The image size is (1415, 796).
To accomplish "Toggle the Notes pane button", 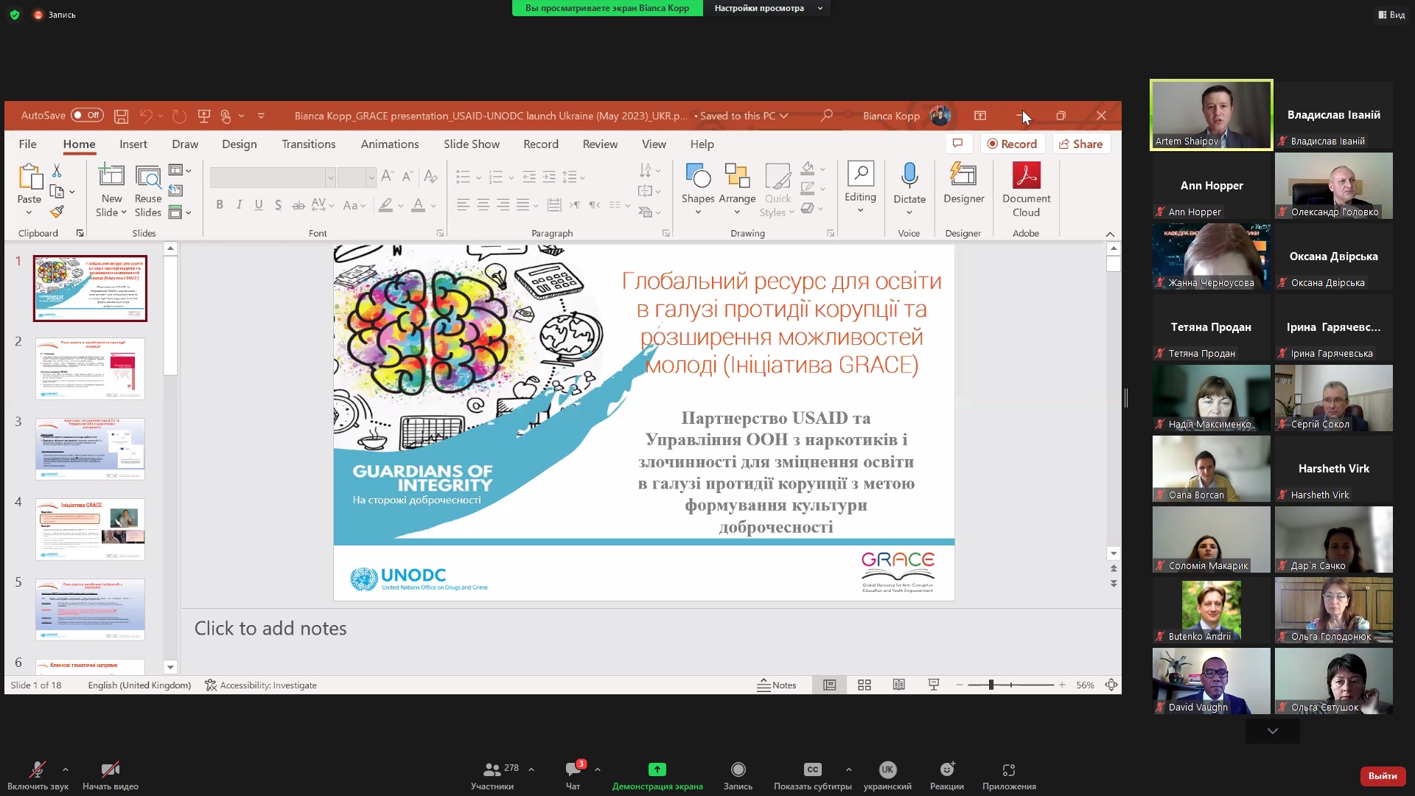I will [777, 685].
